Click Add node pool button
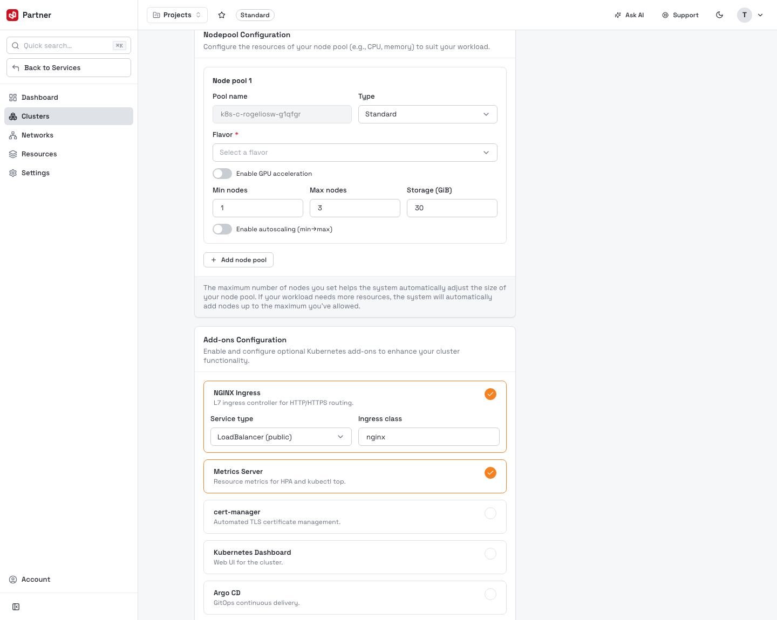Screen dimensions: 777x620 238,260
